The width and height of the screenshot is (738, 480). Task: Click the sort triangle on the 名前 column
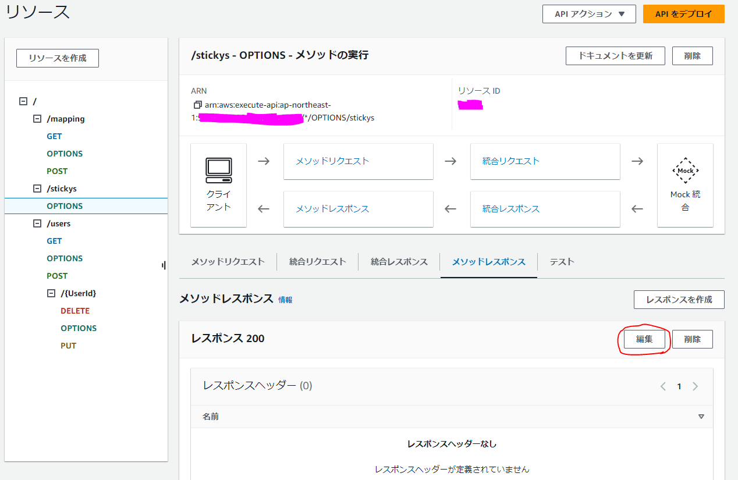click(702, 417)
